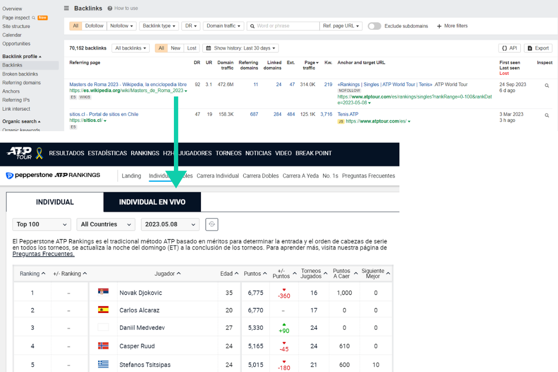558x372 pixels.
Task: Collapse the Backlink profile section
Action: click(22, 56)
